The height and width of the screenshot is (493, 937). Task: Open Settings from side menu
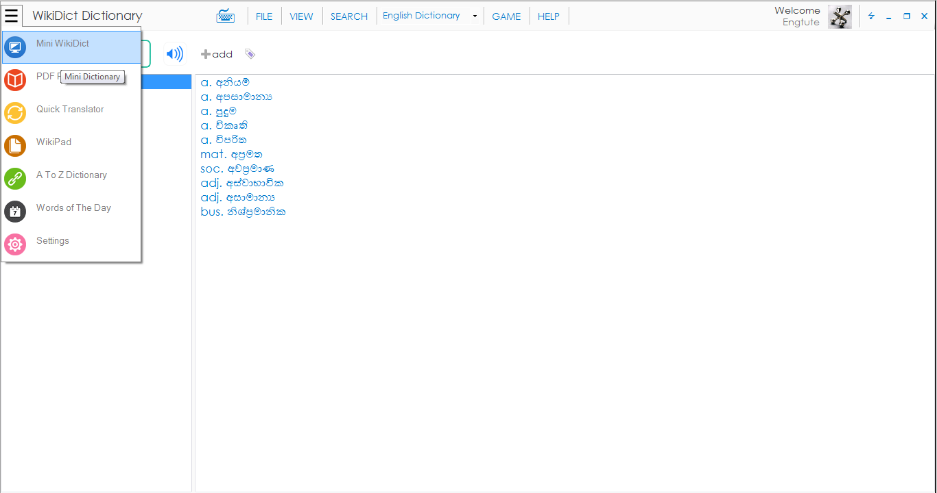click(x=72, y=244)
